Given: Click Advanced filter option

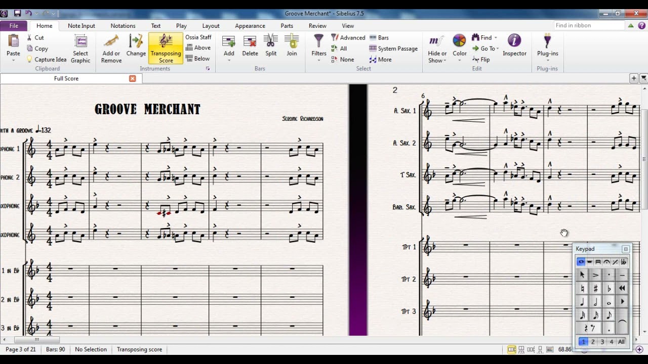Looking at the screenshot, I should point(348,37).
